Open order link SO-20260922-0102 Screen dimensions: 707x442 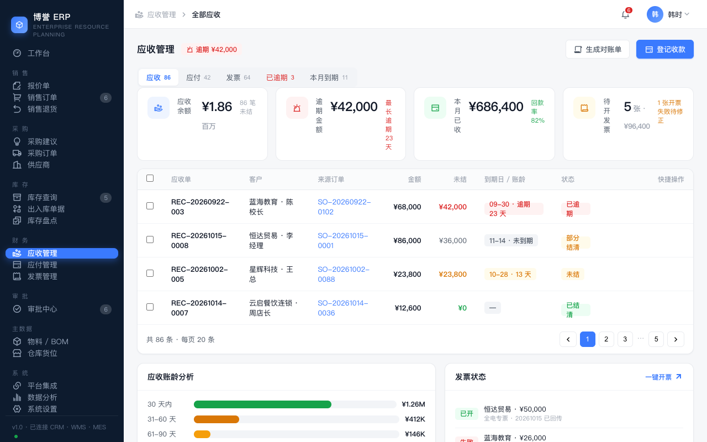click(x=344, y=207)
